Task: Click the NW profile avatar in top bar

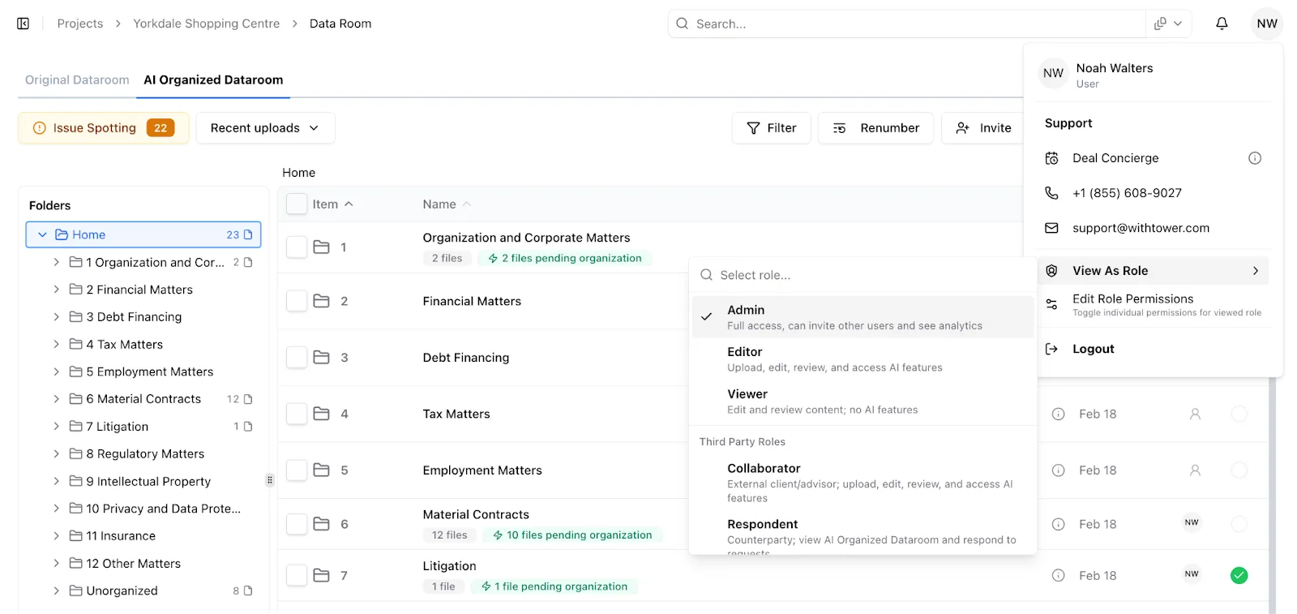Action: (1267, 24)
